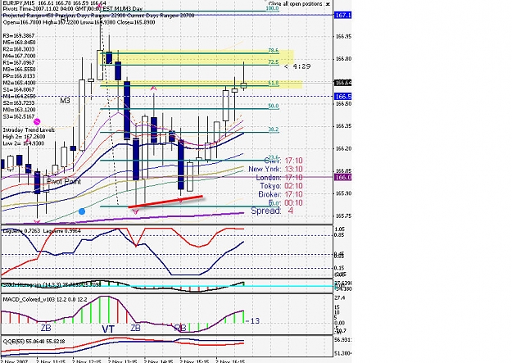Click the Tokyo 02:10 clock text
Image resolution: width=512 pixels, height=363 pixels.
click(x=281, y=186)
